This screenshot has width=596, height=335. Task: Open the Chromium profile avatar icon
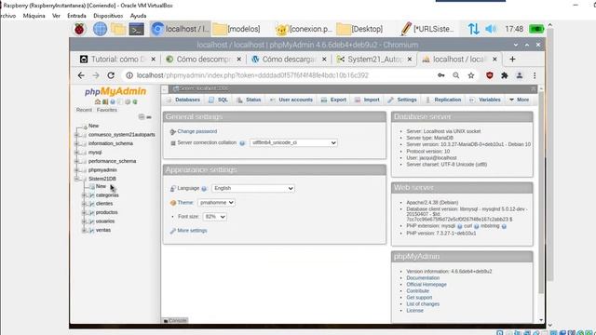coord(520,75)
